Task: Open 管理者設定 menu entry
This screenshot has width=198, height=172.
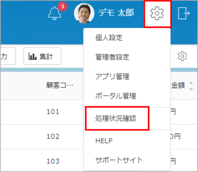Action: click(112, 57)
